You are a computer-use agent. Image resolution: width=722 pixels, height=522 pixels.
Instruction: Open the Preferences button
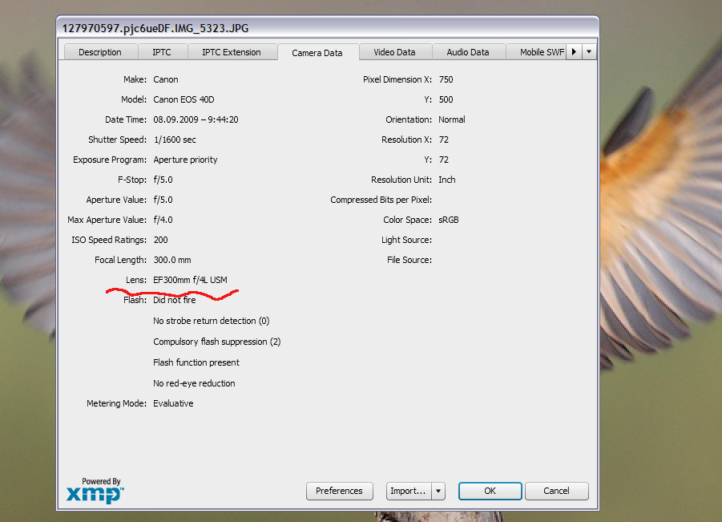click(x=339, y=491)
